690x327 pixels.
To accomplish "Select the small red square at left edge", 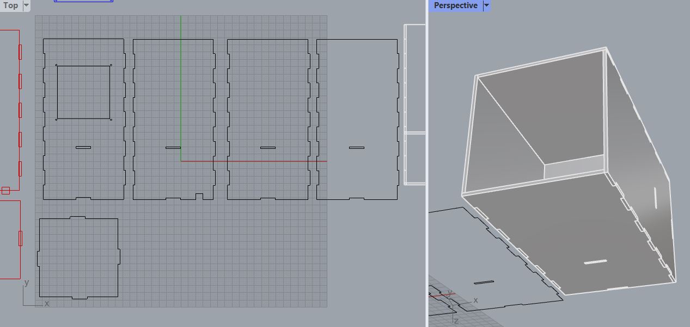I will click(x=5, y=190).
